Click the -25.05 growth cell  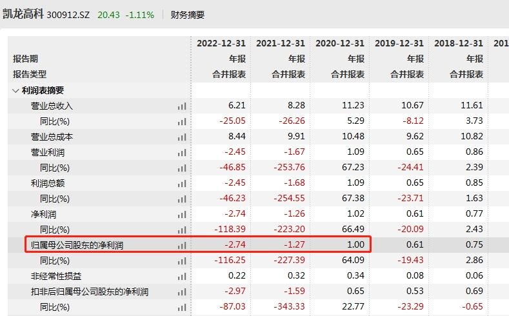pyautogui.click(x=232, y=121)
